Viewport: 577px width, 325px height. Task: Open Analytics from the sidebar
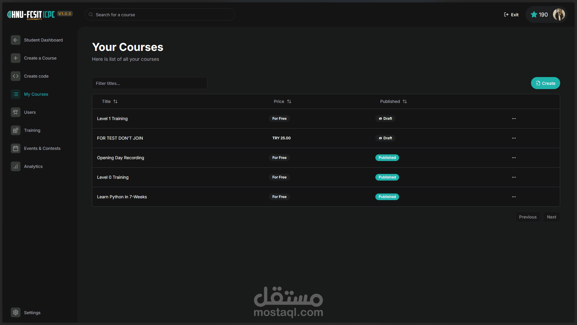tap(33, 166)
